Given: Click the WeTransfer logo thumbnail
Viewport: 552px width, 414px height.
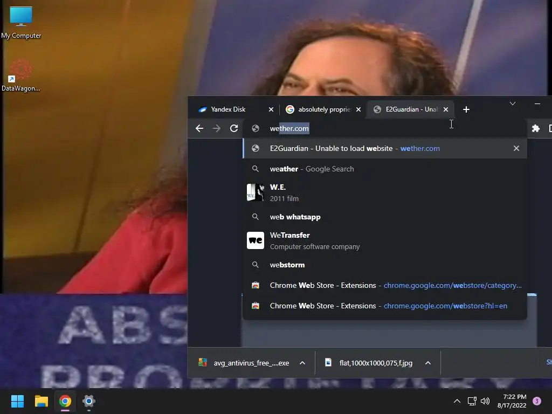Looking at the screenshot, I should [255, 240].
